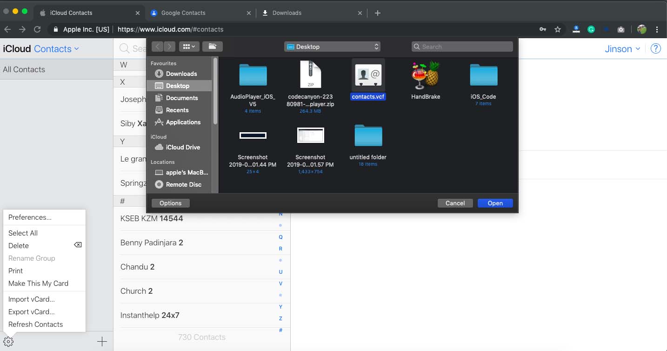Screen dimensions: 667x351
Task: Switch to the Google Contacts tab
Action: (x=201, y=13)
